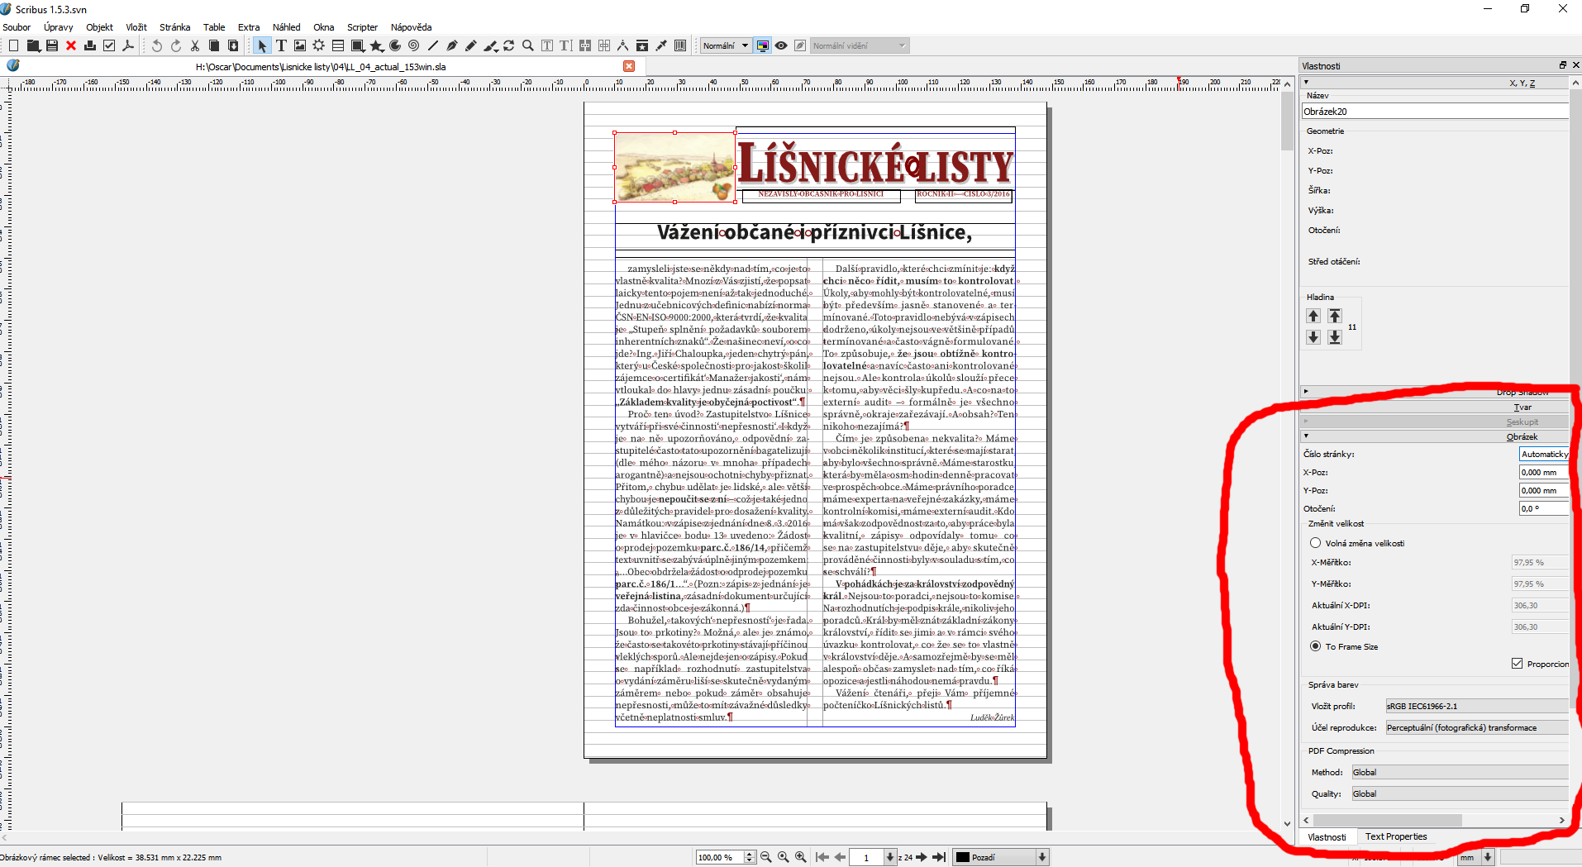The width and height of the screenshot is (1582, 867).
Task: Select Volná změna velikosti radio button
Action: tap(1315, 543)
